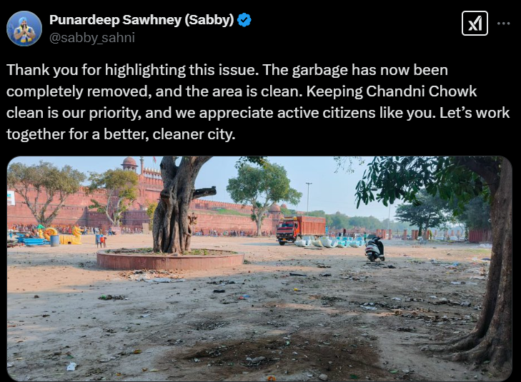Click the circular brick tree planter
The height and width of the screenshot is (382, 521).
click(x=171, y=259)
